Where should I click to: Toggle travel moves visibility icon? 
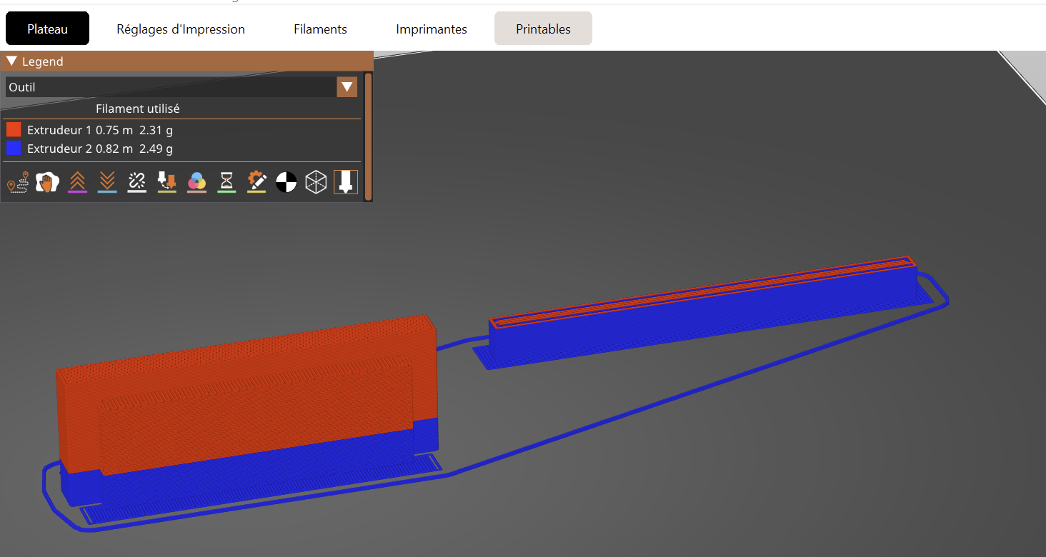(x=18, y=182)
